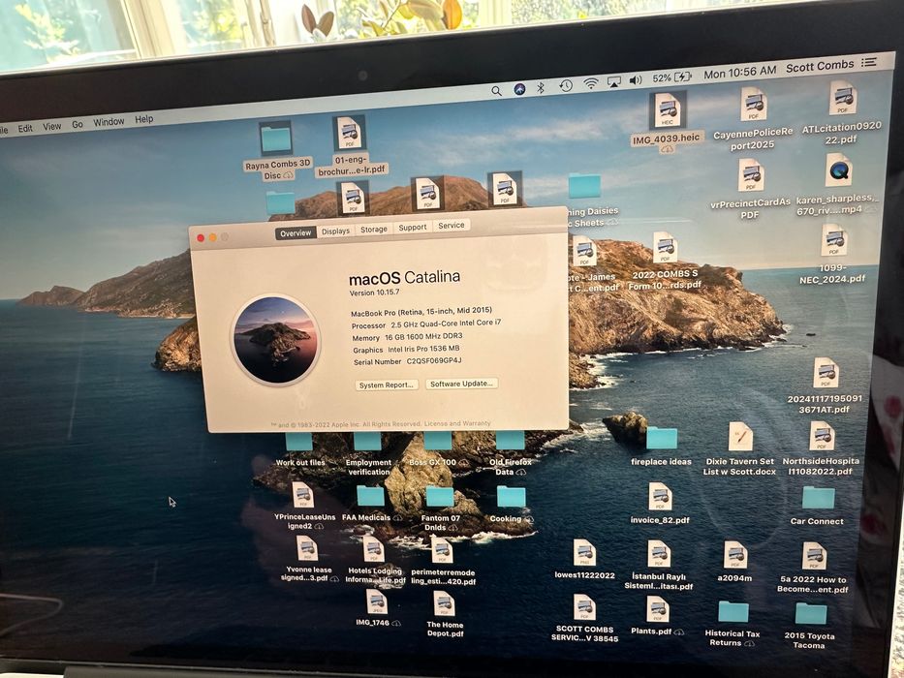Select 202411171950913671AT.pdf file icon
This screenshot has width=904, height=678.
point(826,373)
